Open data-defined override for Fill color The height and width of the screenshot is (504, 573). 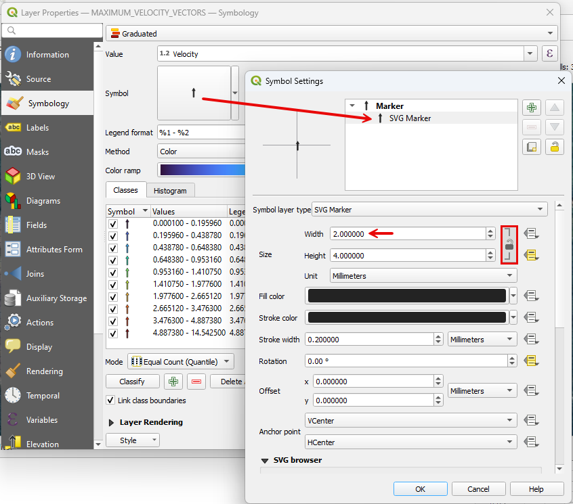pos(531,296)
